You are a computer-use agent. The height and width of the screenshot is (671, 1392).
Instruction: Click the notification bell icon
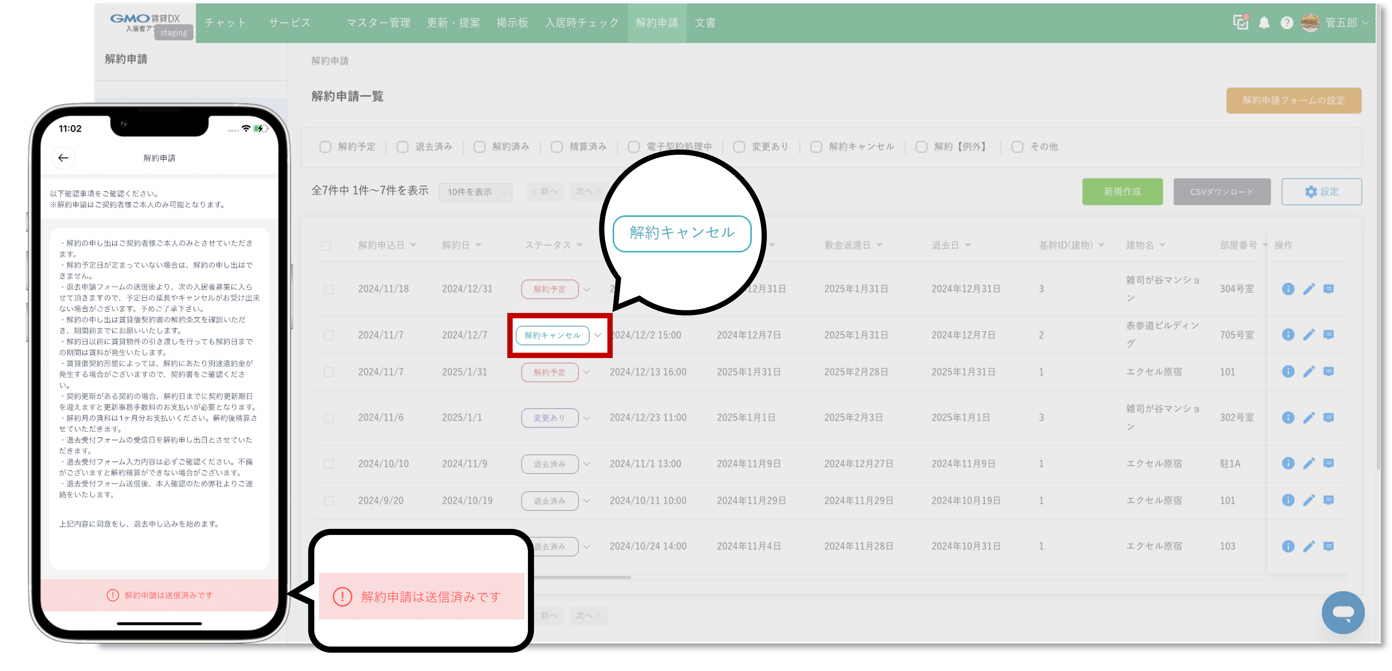pos(1264,23)
